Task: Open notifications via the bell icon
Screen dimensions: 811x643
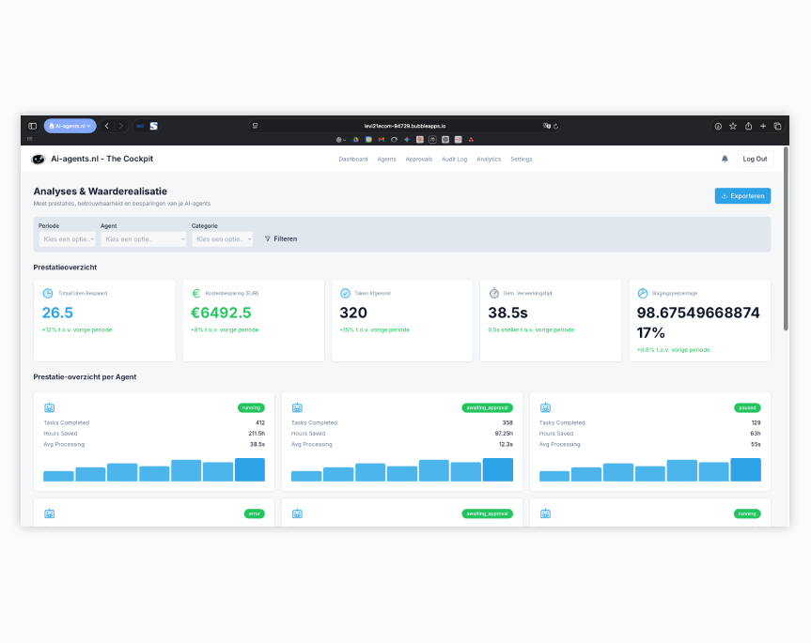Action: pyautogui.click(x=725, y=159)
